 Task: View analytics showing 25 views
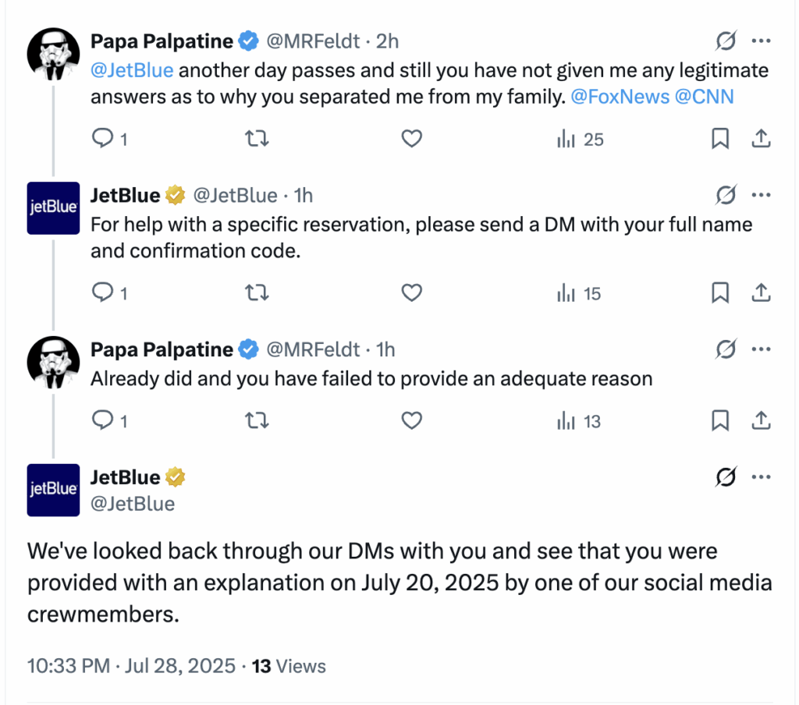(x=581, y=140)
